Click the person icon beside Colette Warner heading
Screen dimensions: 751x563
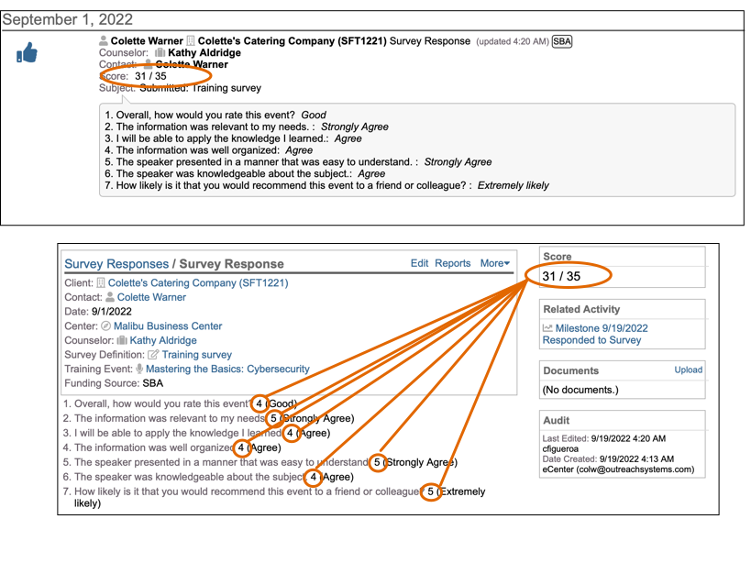coord(104,41)
